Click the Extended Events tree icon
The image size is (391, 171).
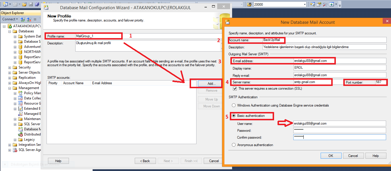click(x=20, y=109)
